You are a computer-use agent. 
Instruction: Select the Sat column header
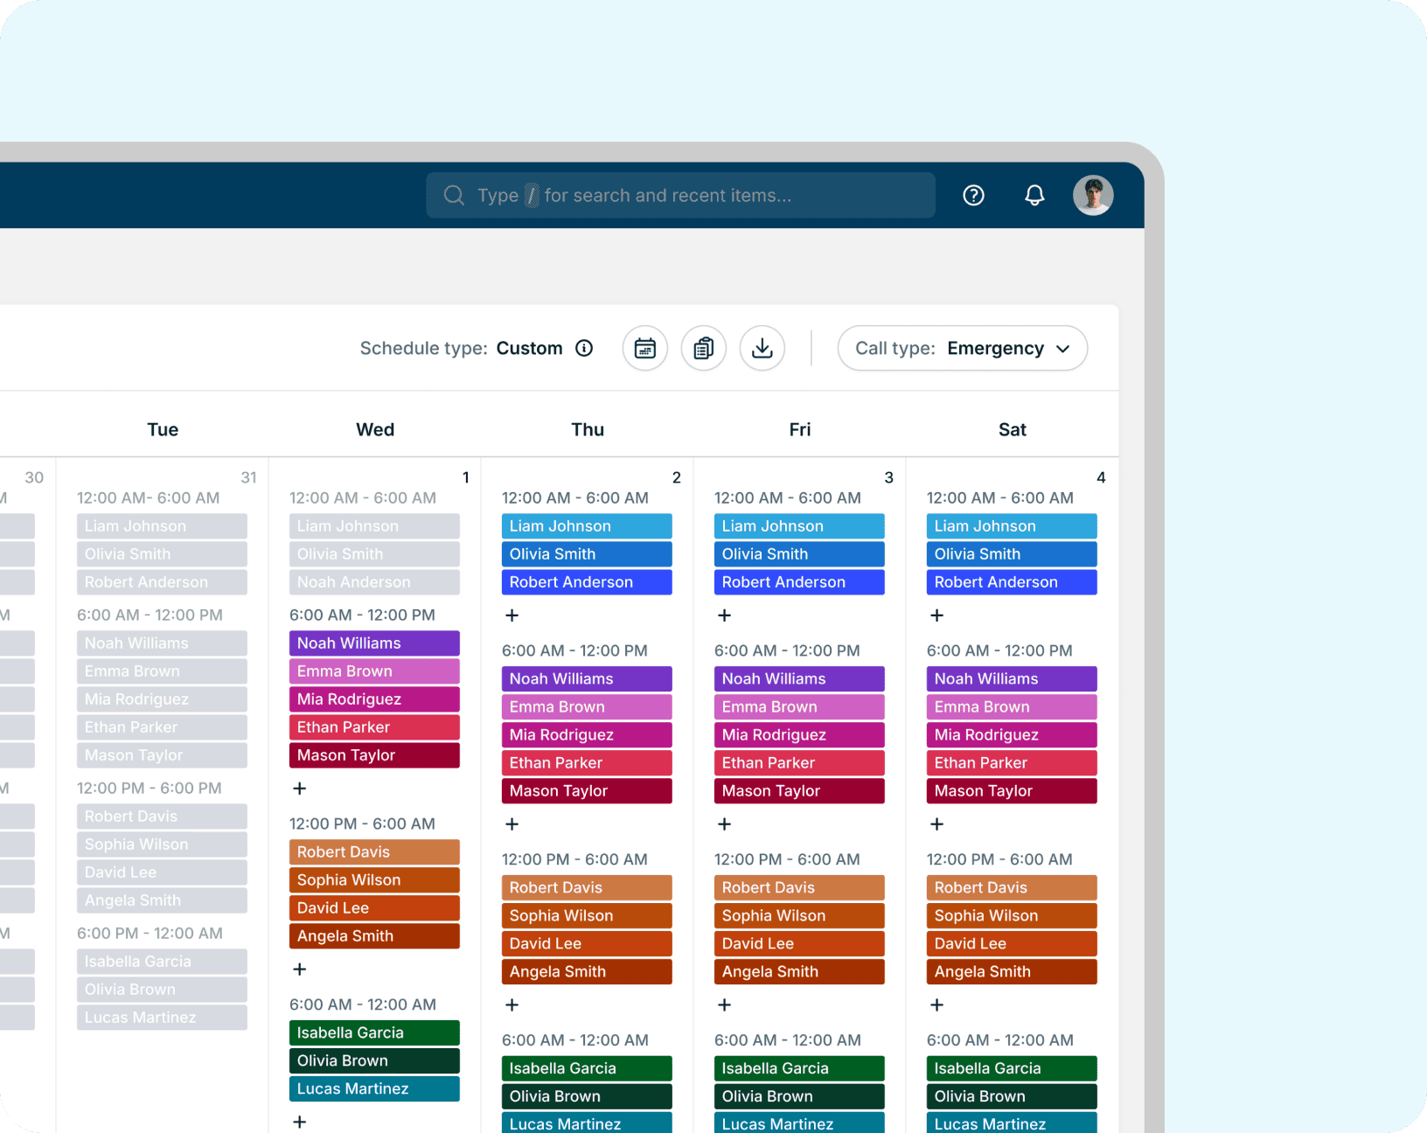1013,429
